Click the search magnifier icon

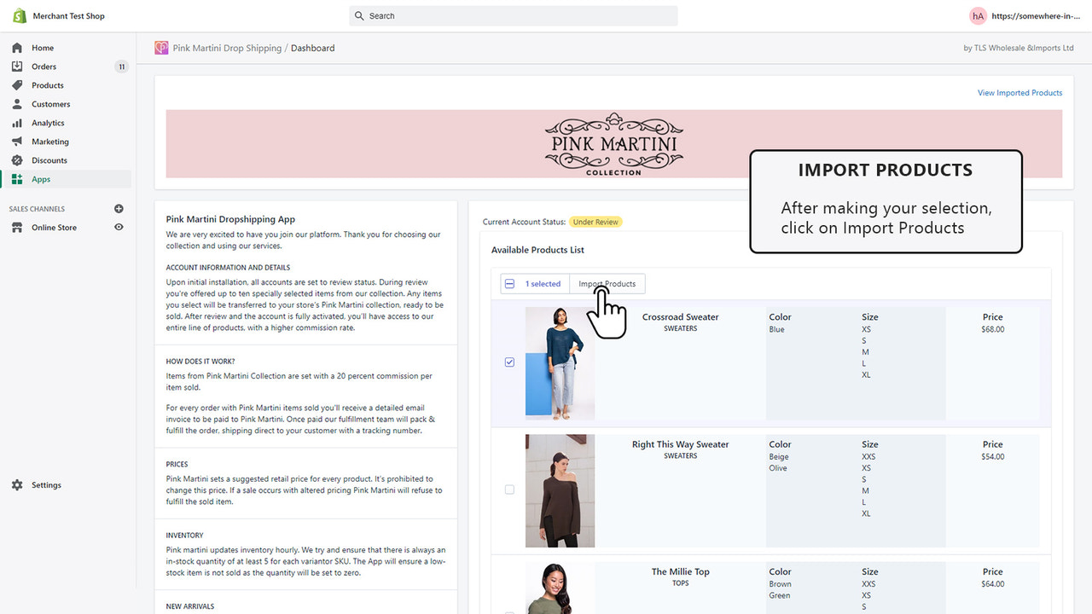(x=361, y=16)
